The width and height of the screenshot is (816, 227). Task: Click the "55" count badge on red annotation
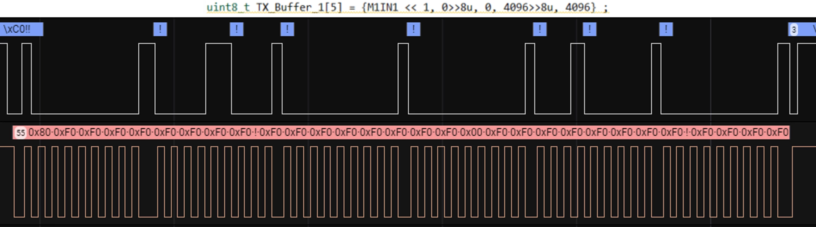(x=21, y=133)
